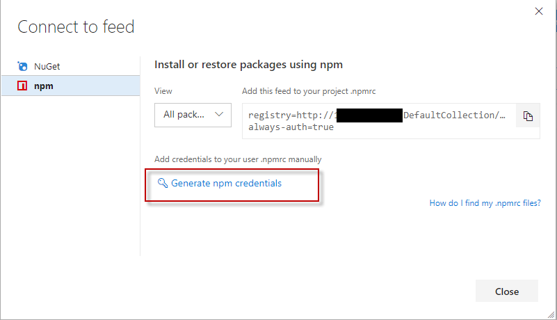The width and height of the screenshot is (557, 320).
Task: Open the View dropdown showing All pack...
Action: coord(193,114)
